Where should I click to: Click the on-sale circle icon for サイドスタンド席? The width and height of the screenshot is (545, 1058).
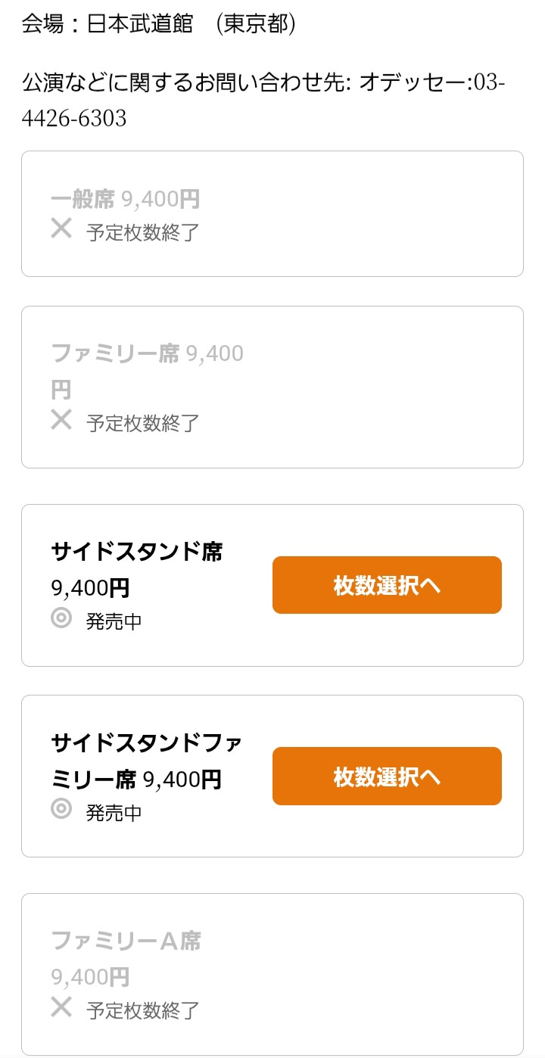pyautogui.click(x=61, y=618)
